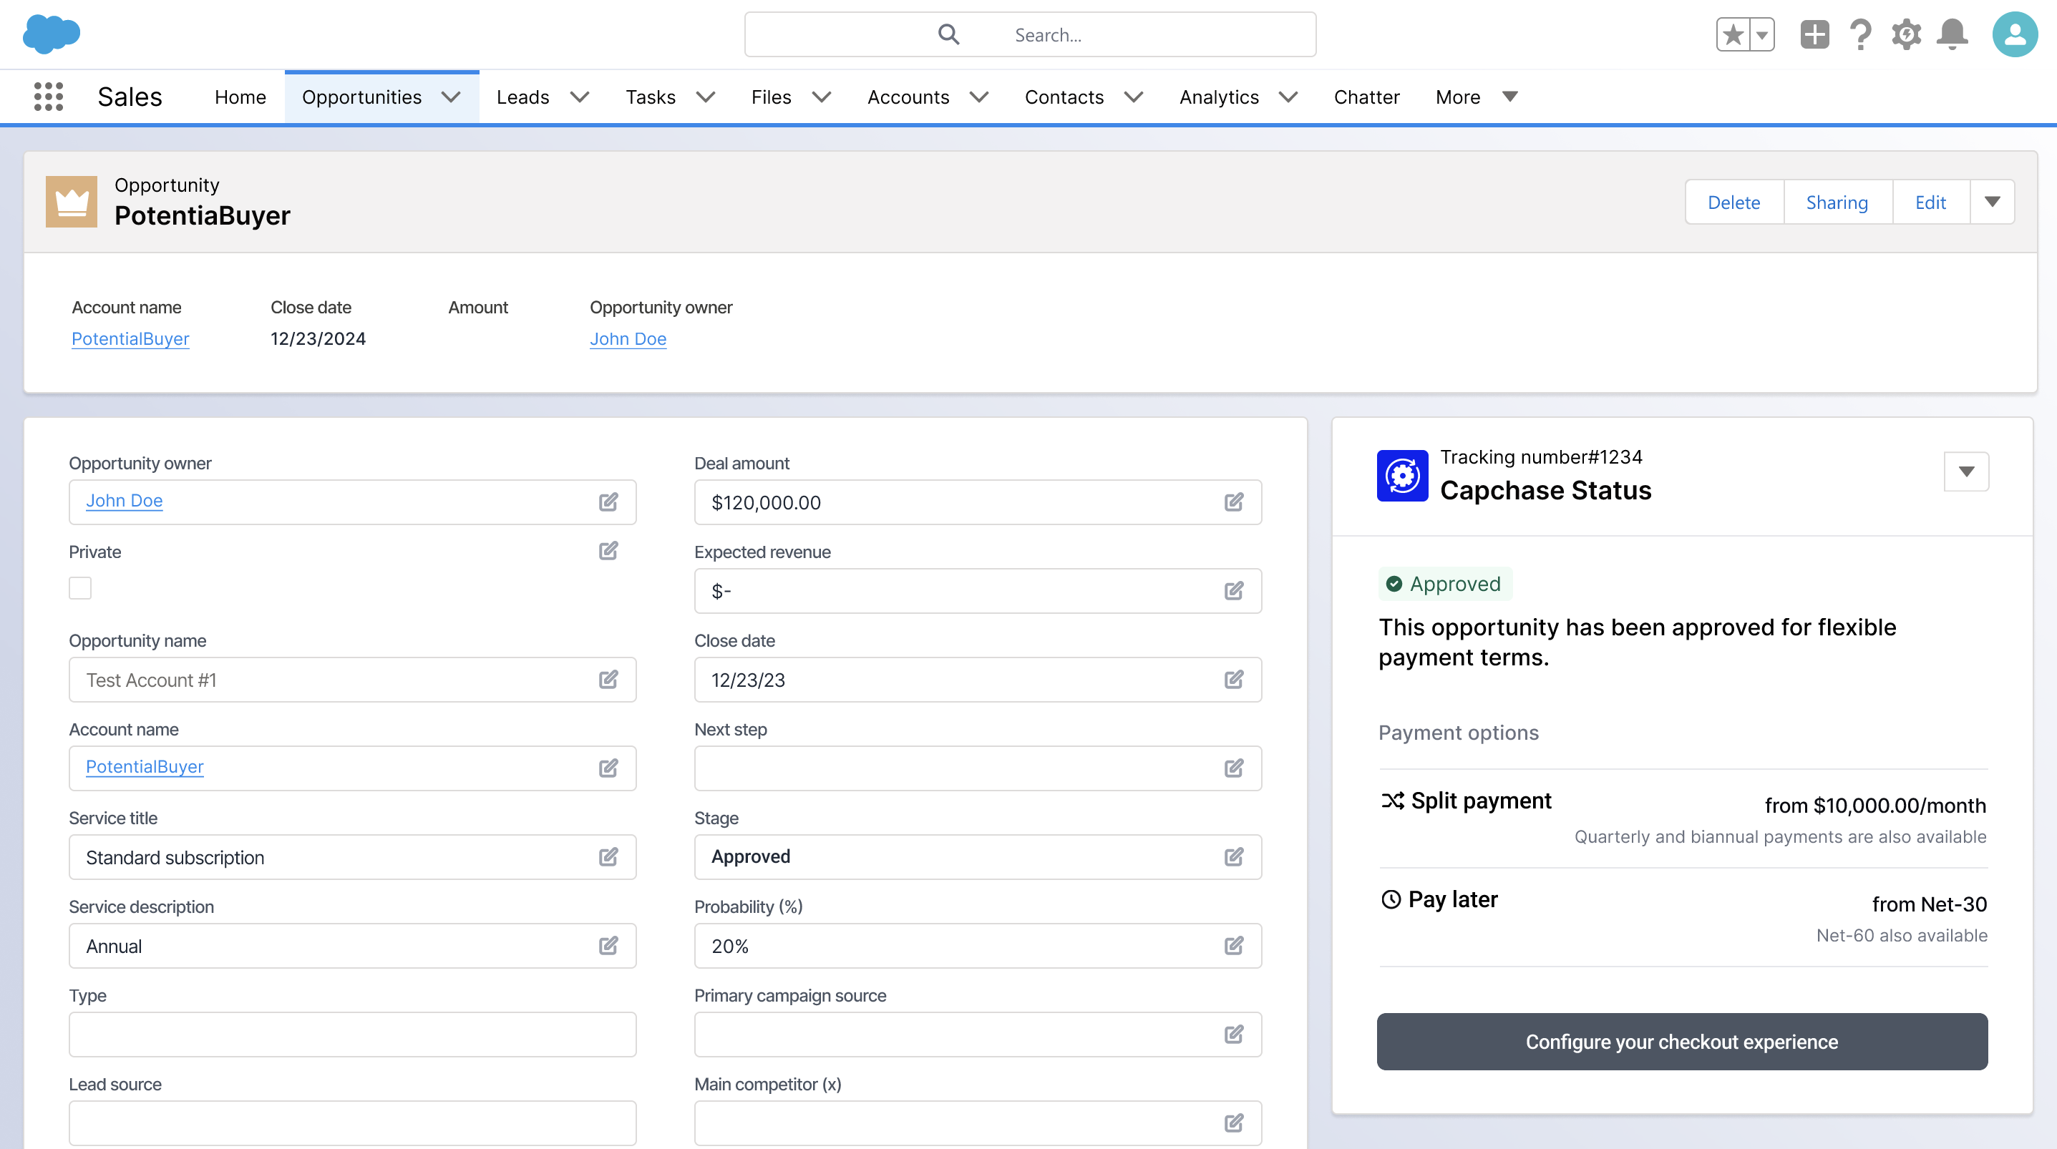The width and height of the screenshot is (2057, 1149).
Task: Open more record actions dropdown next to Edit
Action: click(1993, 202)
